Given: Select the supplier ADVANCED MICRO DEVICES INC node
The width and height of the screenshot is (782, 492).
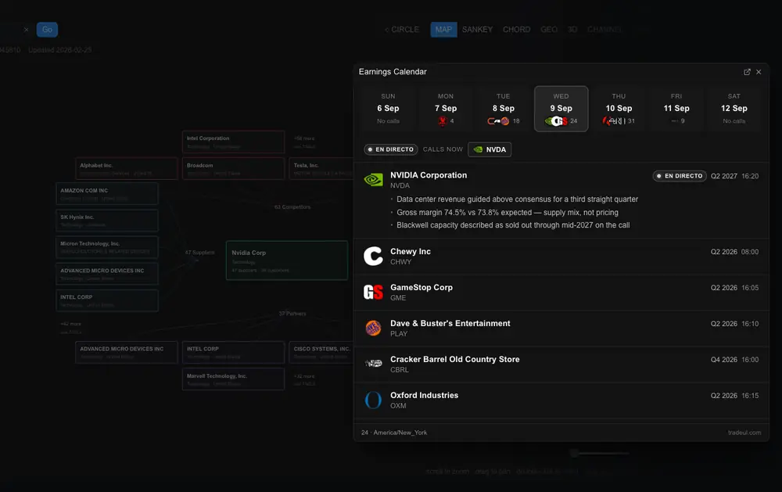Looking at the screenshot, I should coord(106,274).
